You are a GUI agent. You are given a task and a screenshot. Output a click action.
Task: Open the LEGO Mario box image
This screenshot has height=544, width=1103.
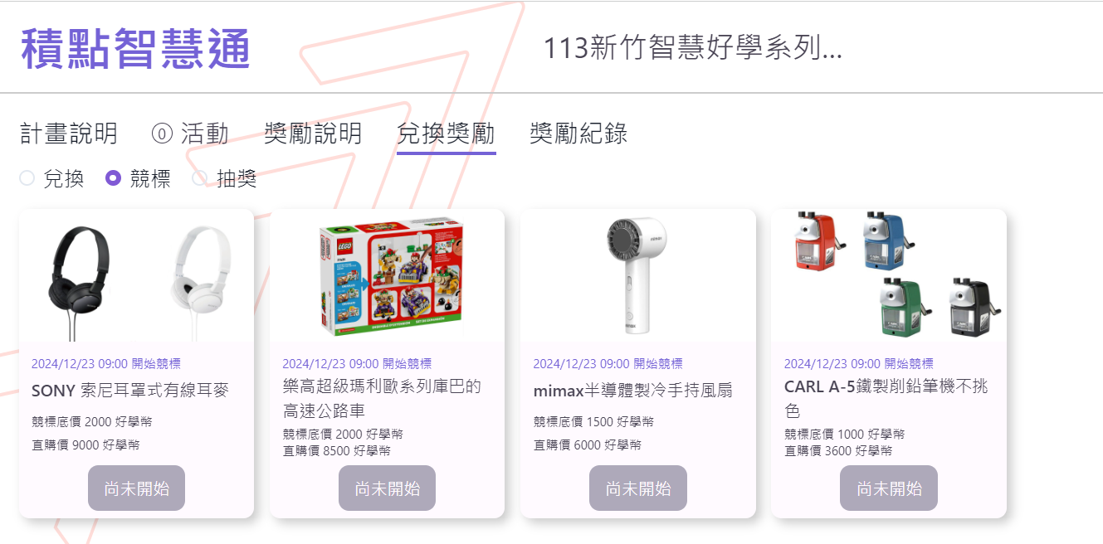pyautogui.click(x=387, y=275)
